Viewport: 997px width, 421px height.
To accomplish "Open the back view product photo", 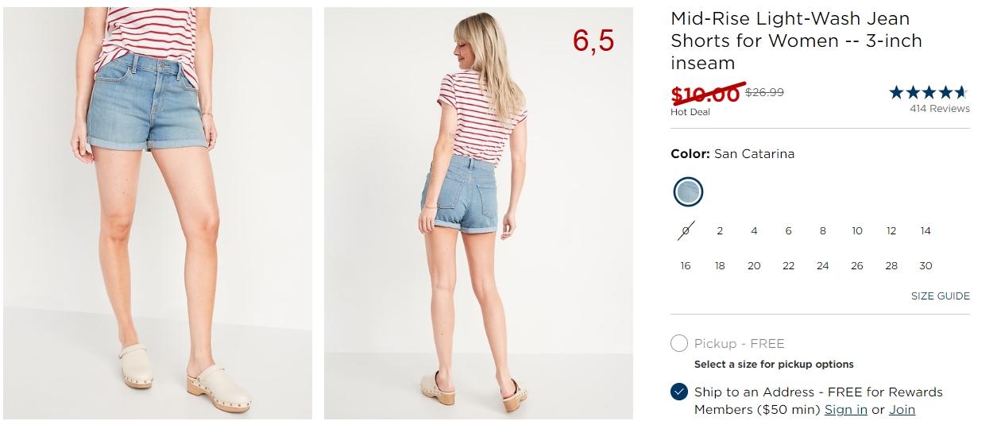I will pos(478,213).
